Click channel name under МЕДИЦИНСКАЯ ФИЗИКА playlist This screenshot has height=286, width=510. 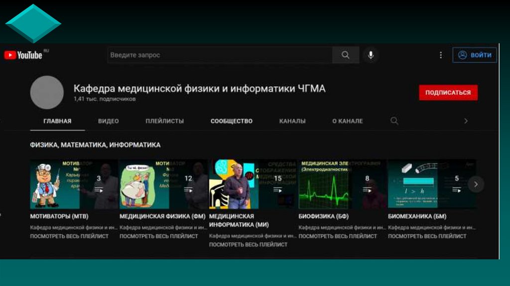pyautogui.click(x=163, y=227)
